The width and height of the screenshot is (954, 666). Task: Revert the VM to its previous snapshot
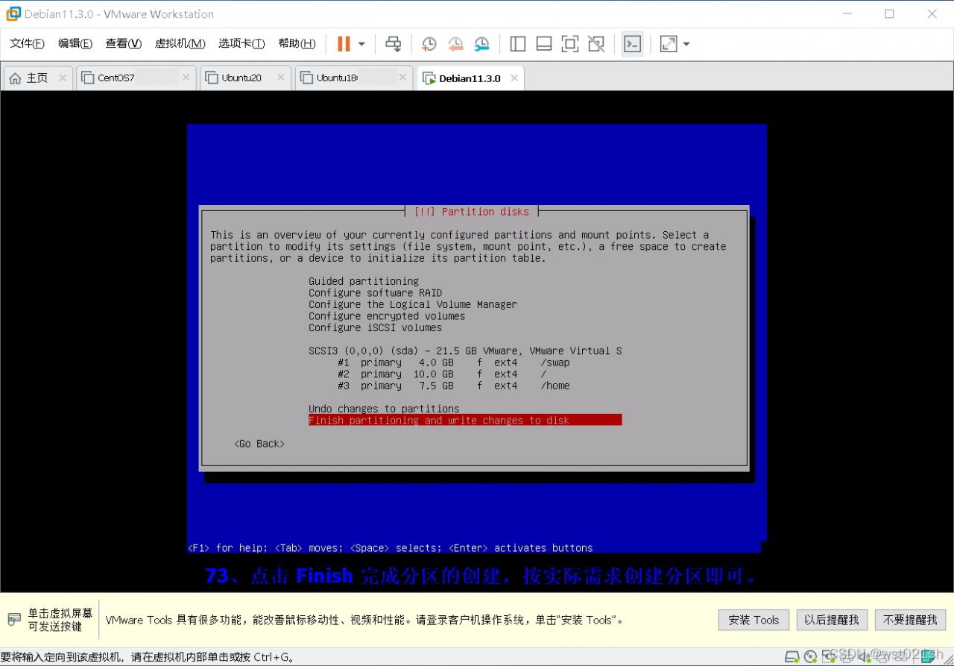pos(455,44)
